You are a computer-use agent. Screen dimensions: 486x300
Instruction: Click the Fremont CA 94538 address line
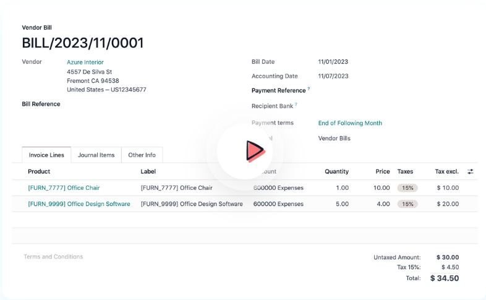coord(93,81)
